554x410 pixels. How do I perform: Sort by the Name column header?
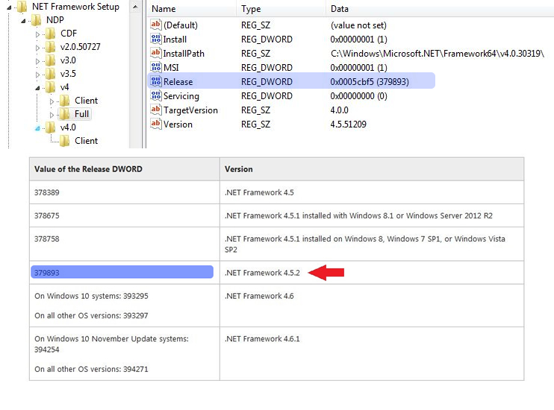tap(192, 9)
